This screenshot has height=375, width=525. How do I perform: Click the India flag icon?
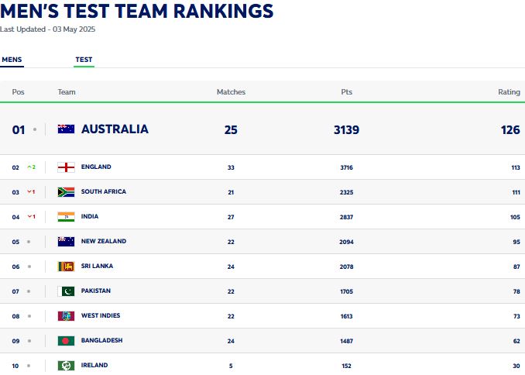(x=66, y=217)
